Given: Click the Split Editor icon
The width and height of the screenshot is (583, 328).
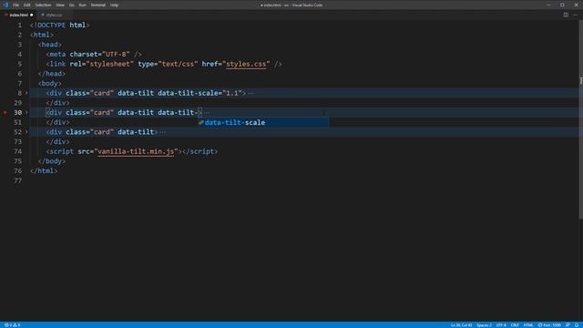Looking at the screenshot, I should click(566, 15).
